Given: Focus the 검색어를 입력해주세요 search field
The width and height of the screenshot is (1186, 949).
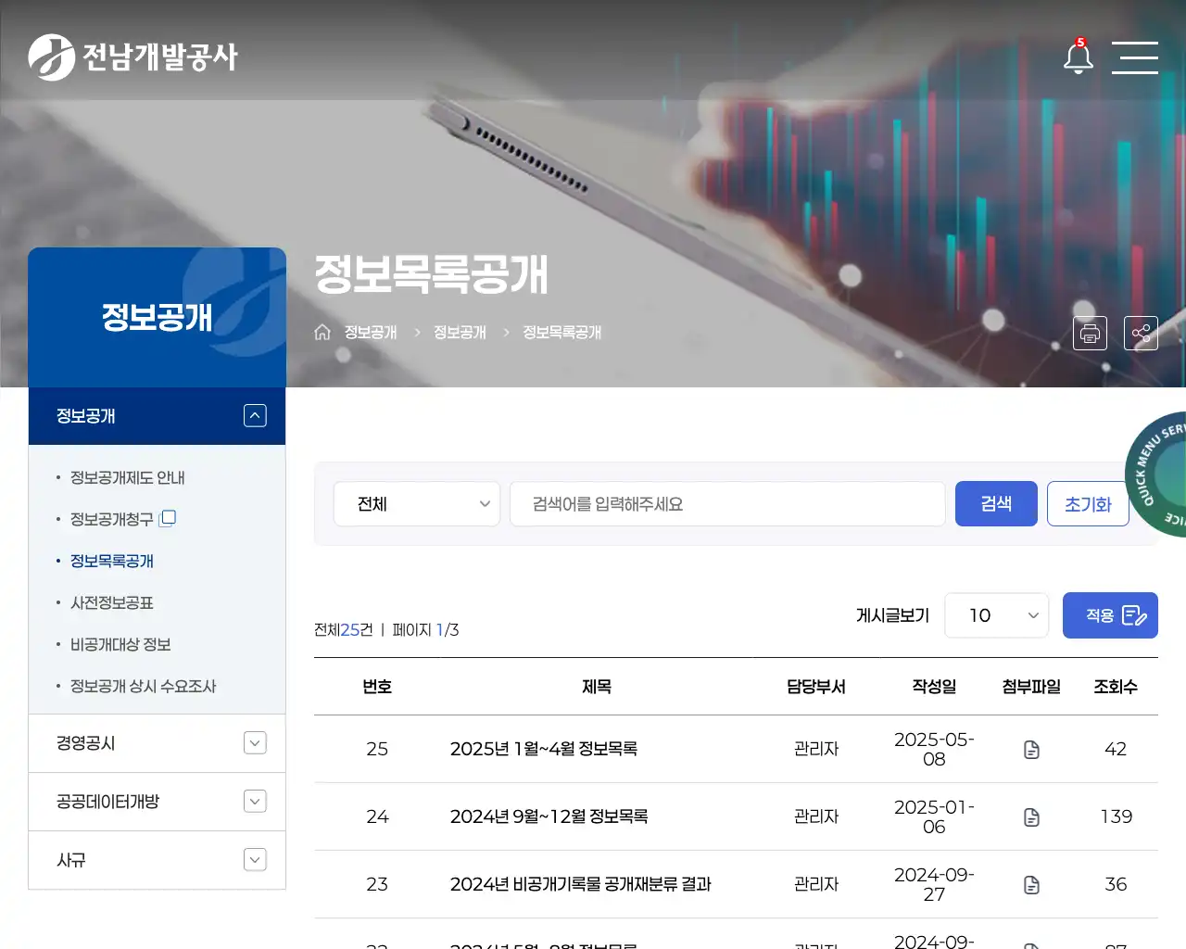Looking at the screenshot, I should click(727, 504).
